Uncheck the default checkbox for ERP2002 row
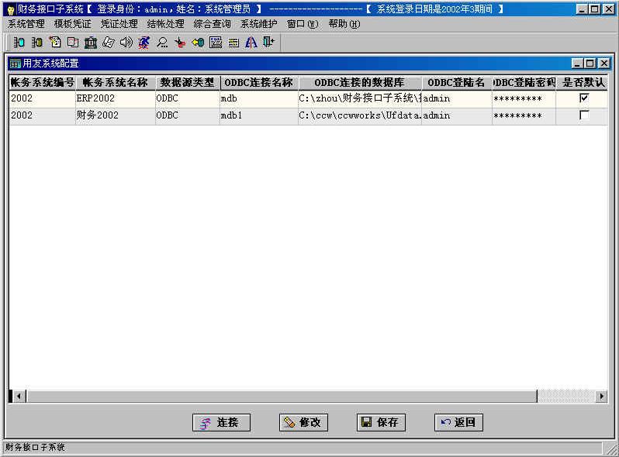The width and height of the screenshot is (619, 457). pyautogui.click(x=584, y=98)
